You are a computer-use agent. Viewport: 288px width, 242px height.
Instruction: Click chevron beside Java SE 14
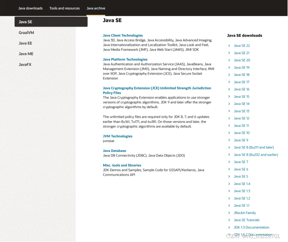(x=229, y=104)
